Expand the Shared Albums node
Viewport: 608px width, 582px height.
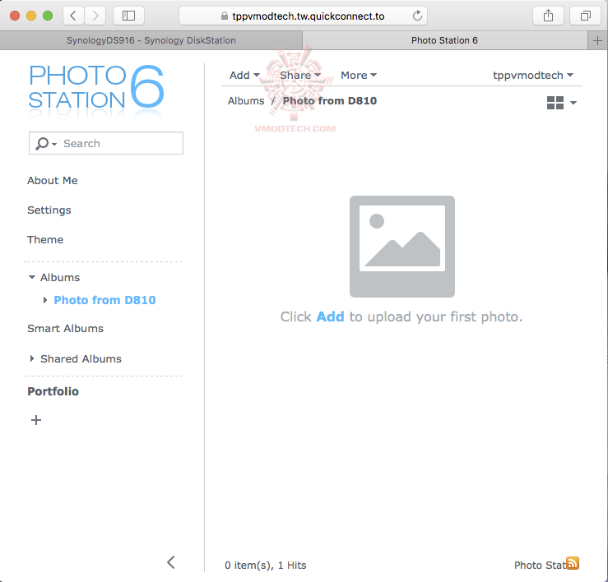[x=32, y=358]
